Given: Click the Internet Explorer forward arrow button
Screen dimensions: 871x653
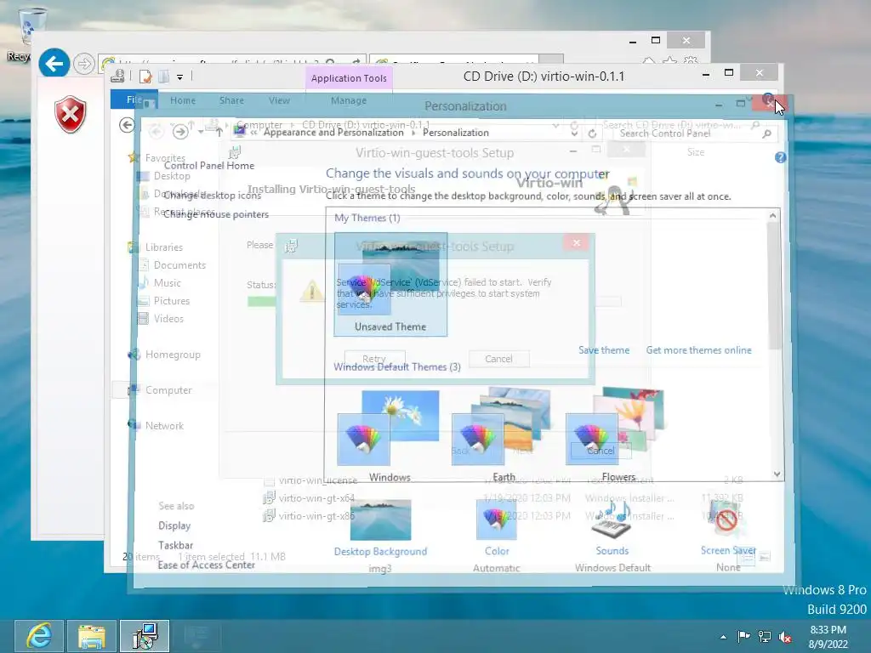Looking at the screenshot, I should point(84,64).
